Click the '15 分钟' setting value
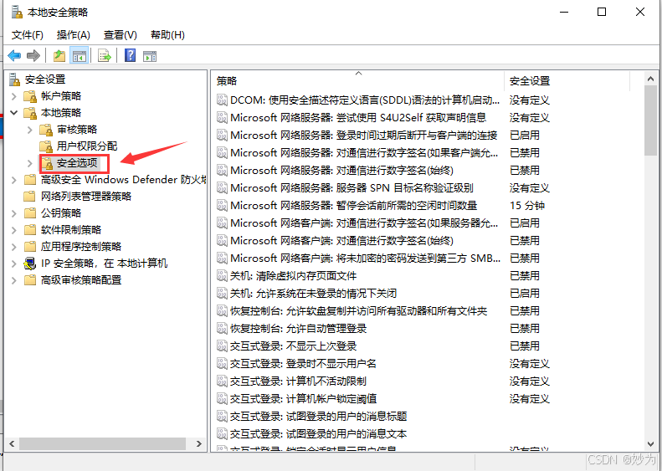Screen dimensions: 662x471 (x=527, y=206)
